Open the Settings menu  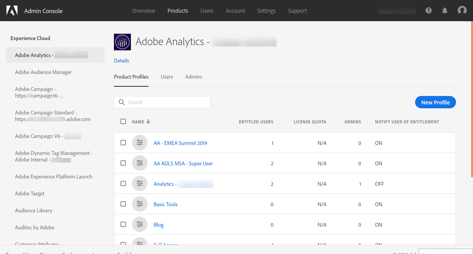click(x=266, y=11)
